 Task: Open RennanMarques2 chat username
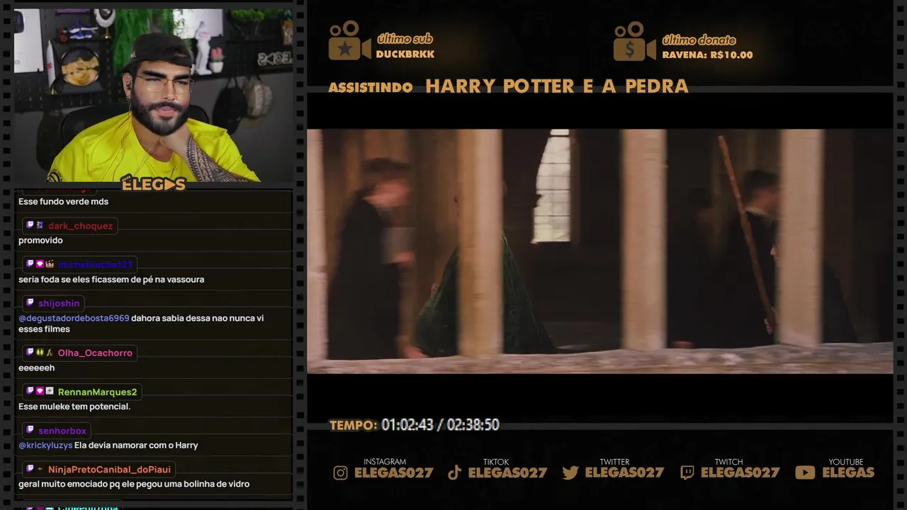coord(97,392)
